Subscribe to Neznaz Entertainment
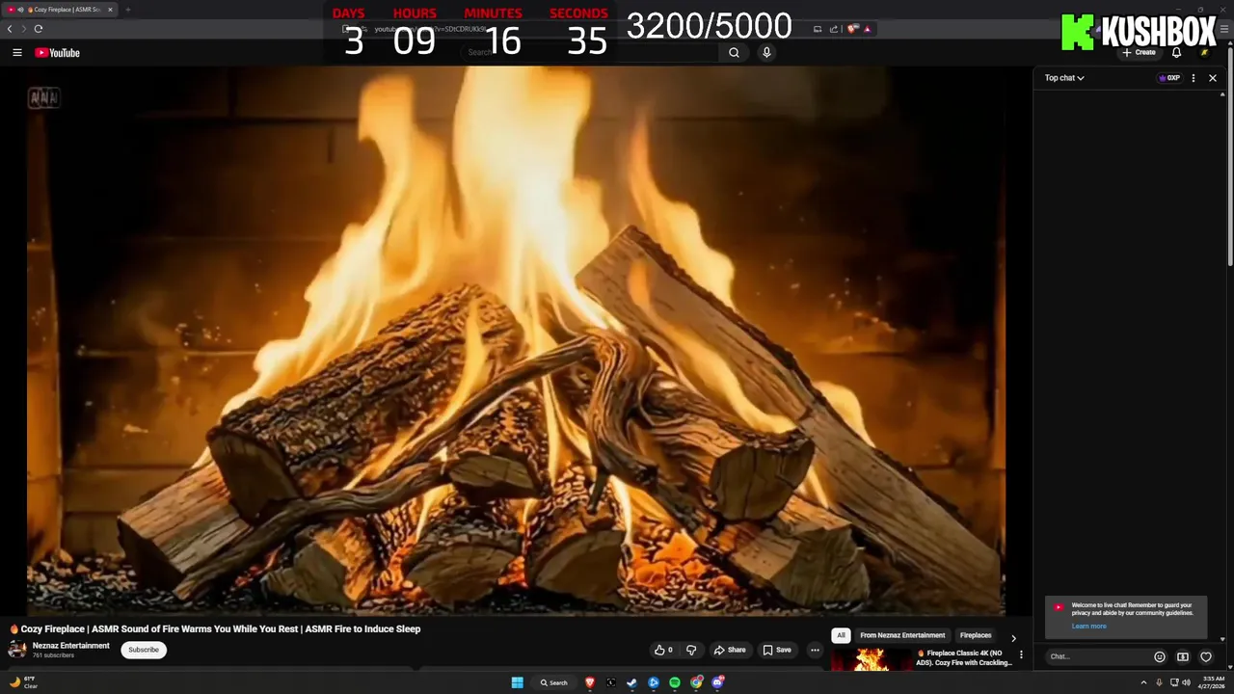1234x694 pixels. tap(144, 650)
